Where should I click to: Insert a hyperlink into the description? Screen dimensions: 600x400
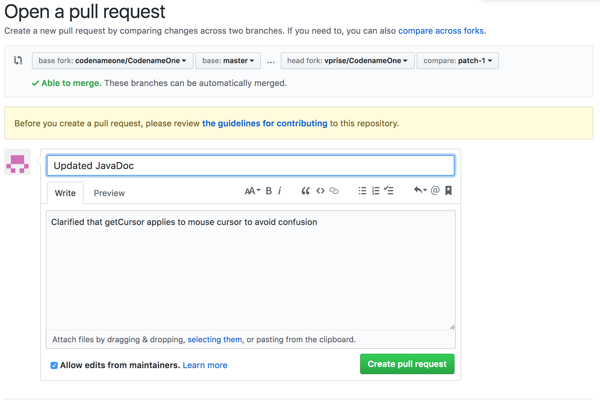pyautogui.click(x=334, y=191)
